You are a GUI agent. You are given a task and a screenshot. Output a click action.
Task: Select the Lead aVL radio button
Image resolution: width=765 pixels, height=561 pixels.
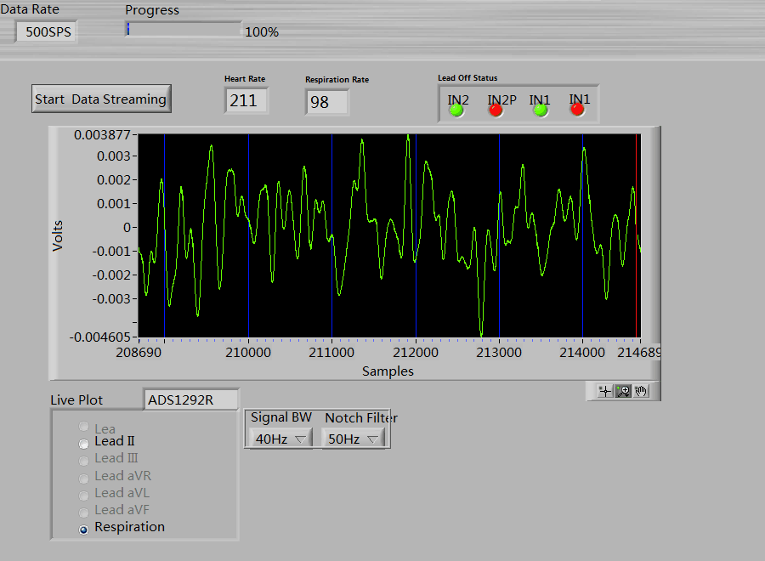(84, 496)
